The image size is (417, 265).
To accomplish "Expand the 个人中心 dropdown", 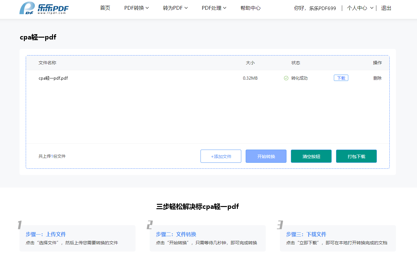I will (360, 8).
